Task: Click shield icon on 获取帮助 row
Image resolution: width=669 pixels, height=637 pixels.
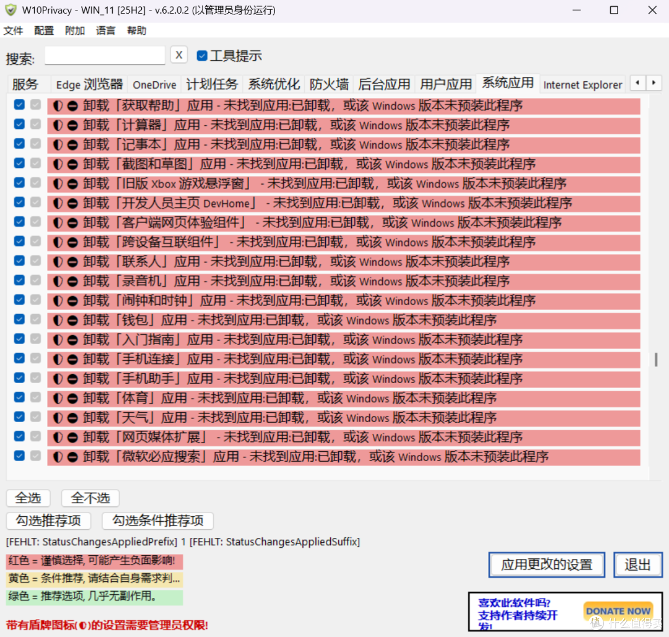Action: (58, 105)
